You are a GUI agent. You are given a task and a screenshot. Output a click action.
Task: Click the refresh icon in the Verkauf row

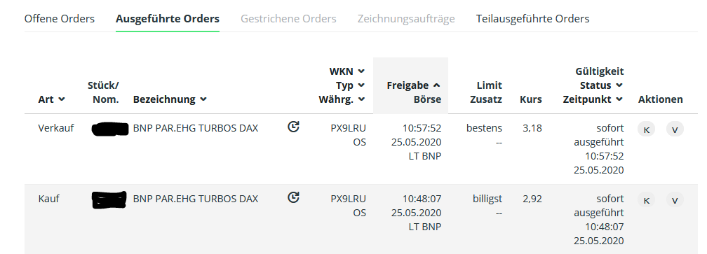click(293, 127)
